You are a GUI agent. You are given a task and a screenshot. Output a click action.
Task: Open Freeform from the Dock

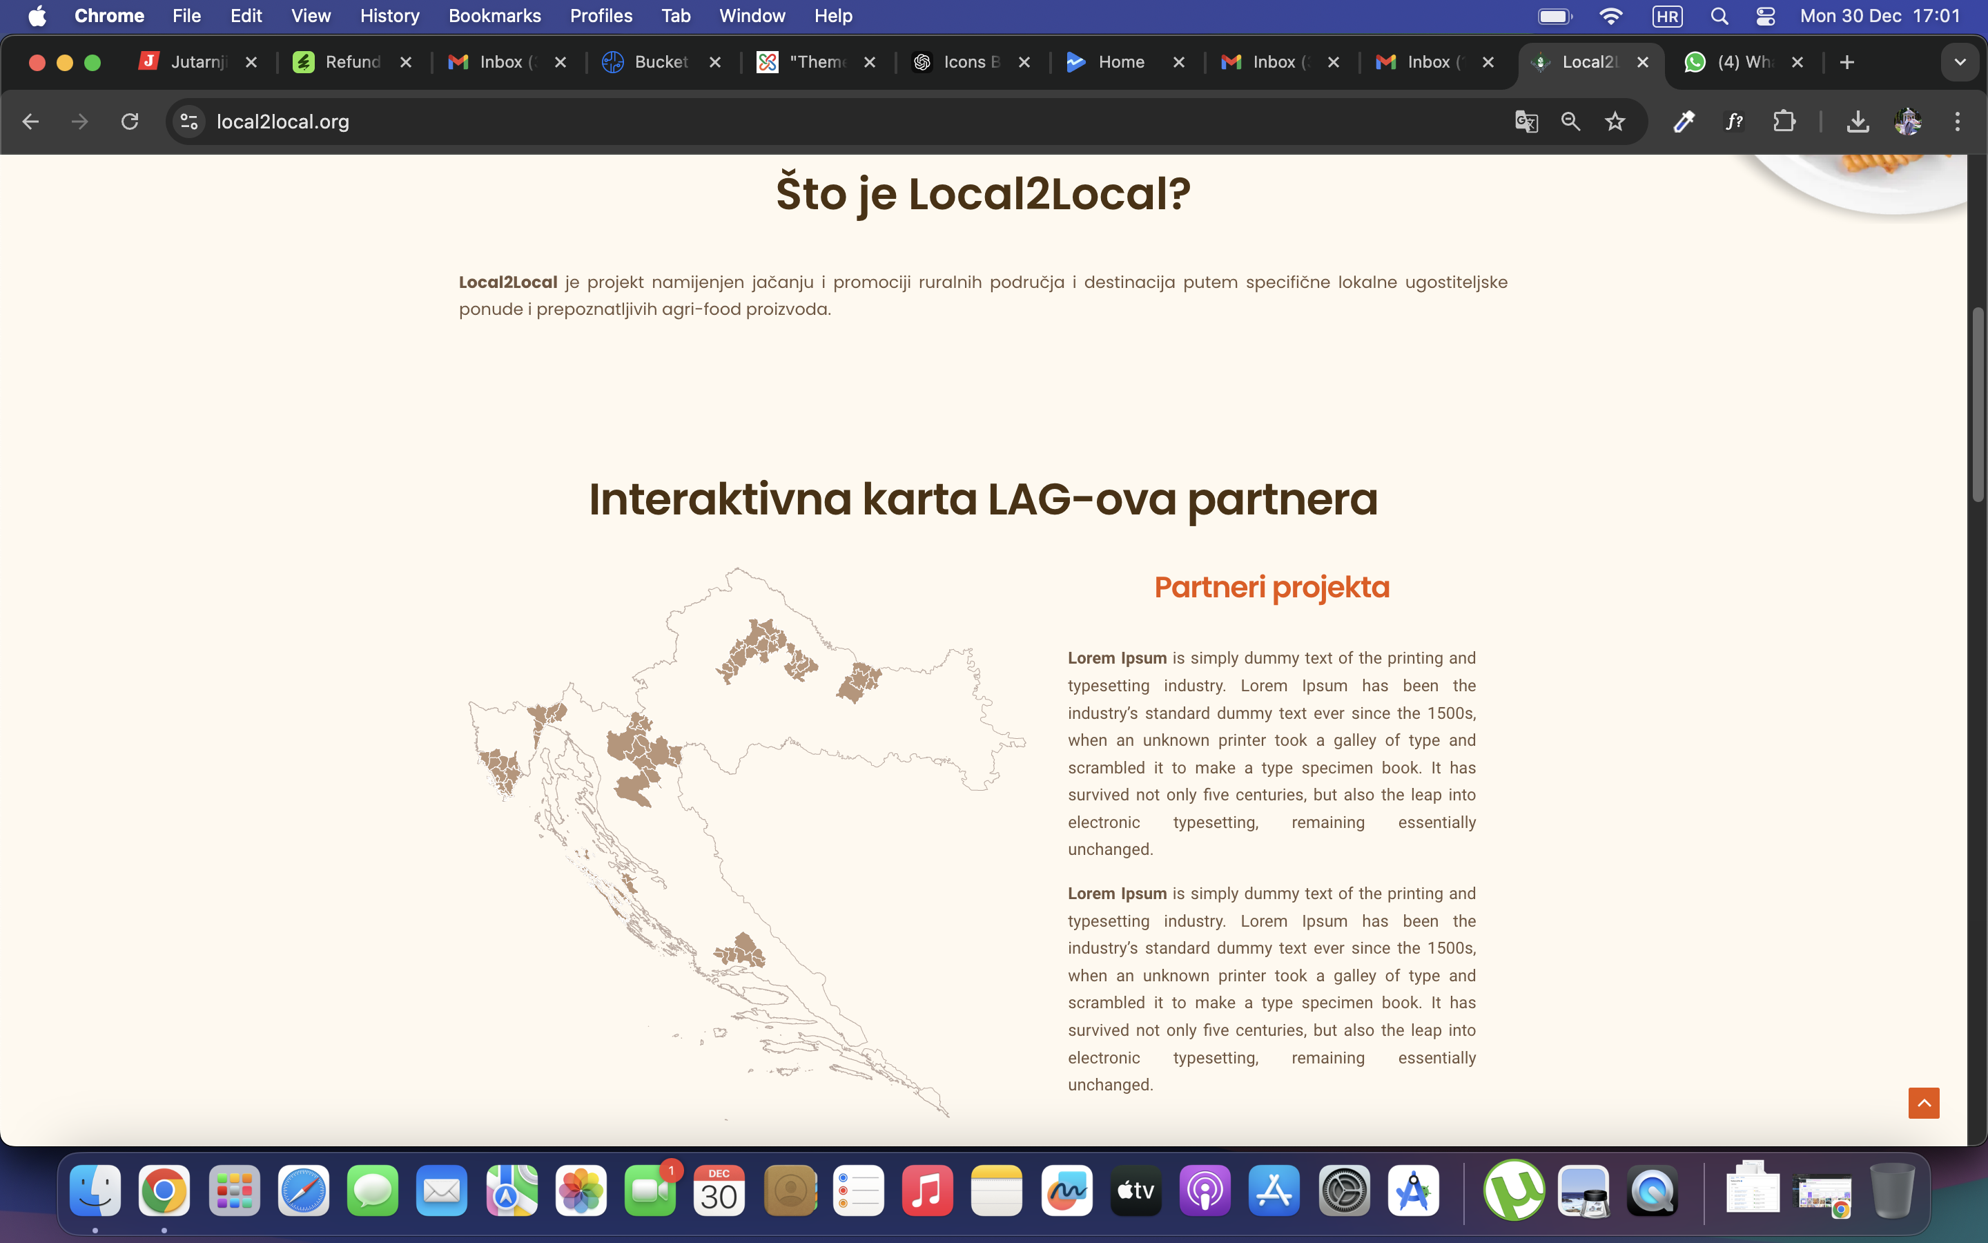pos(1067,1191)
